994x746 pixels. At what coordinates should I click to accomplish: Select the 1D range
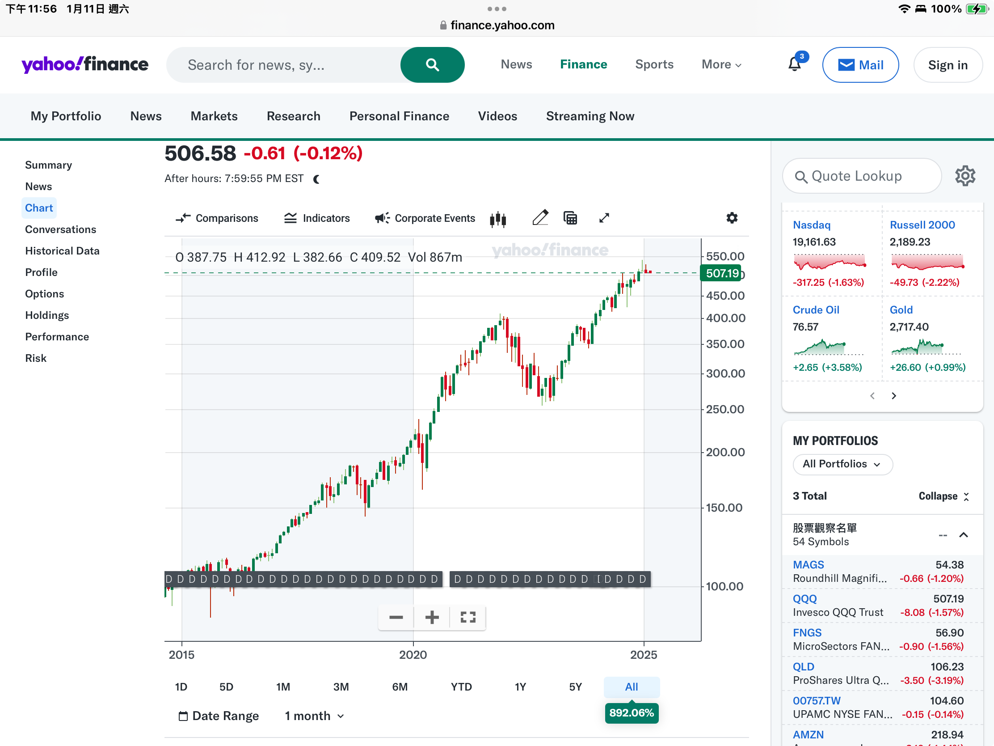point(181,687)
